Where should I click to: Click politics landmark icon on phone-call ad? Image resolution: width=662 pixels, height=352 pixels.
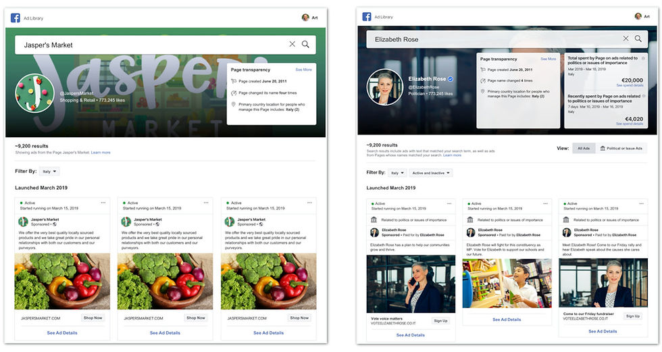tap(374, 220)
